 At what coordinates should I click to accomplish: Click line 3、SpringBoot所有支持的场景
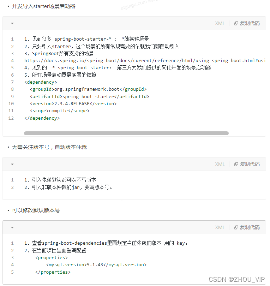click(59, 53)
